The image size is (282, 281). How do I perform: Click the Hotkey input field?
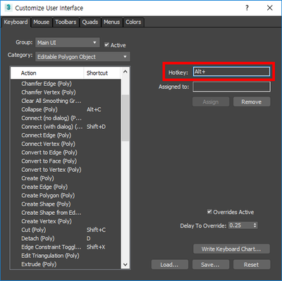click(x=231, y=72)
